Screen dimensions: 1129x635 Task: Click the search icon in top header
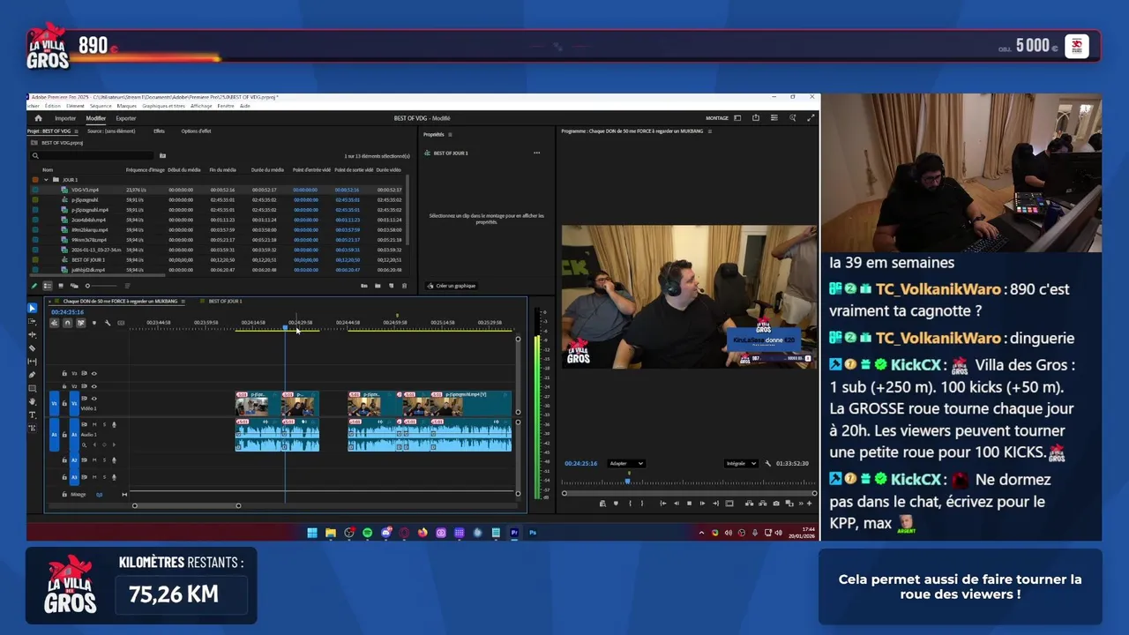(x=792, y=117)
